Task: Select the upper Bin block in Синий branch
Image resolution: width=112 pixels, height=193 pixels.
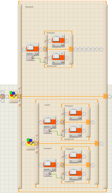Action: coord(76,114)
